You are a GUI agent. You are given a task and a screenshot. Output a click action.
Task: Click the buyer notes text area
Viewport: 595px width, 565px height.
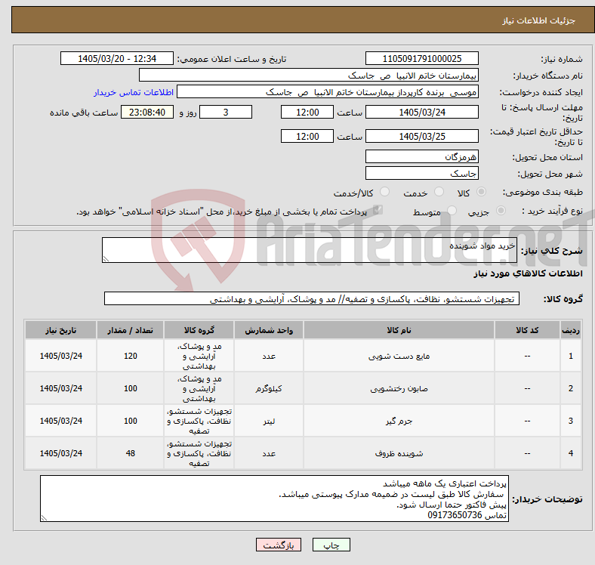pyautogui.click(x=274, y=499)
